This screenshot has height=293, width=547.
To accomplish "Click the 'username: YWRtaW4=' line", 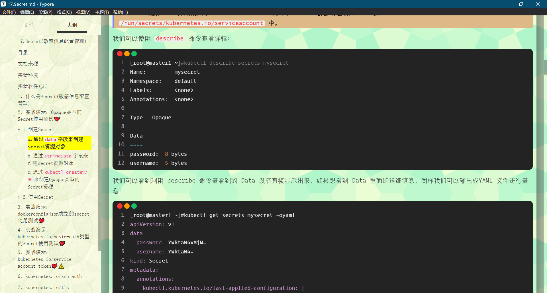I will pos(165,251).
